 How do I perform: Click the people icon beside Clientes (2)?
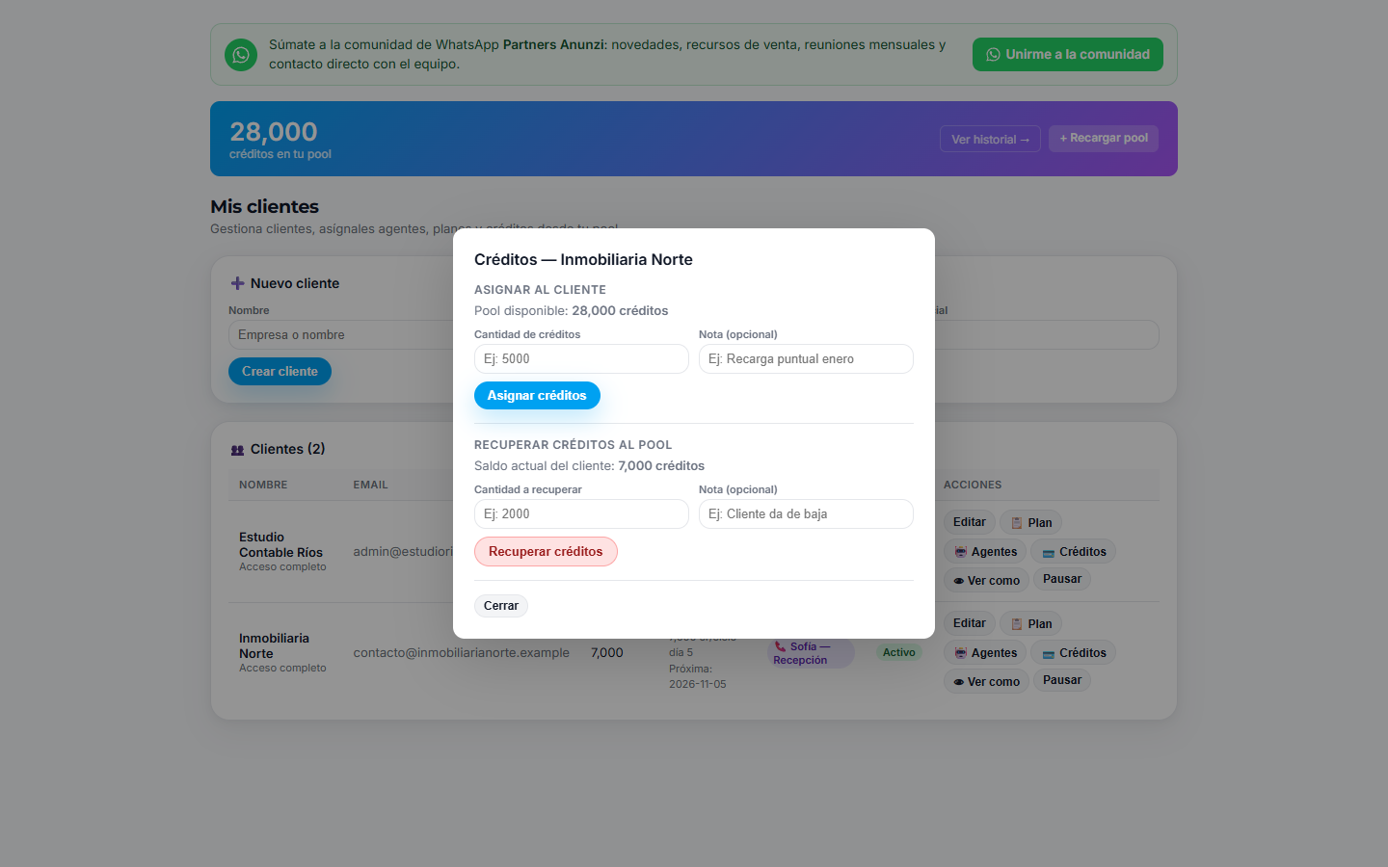tap(237, 450)
